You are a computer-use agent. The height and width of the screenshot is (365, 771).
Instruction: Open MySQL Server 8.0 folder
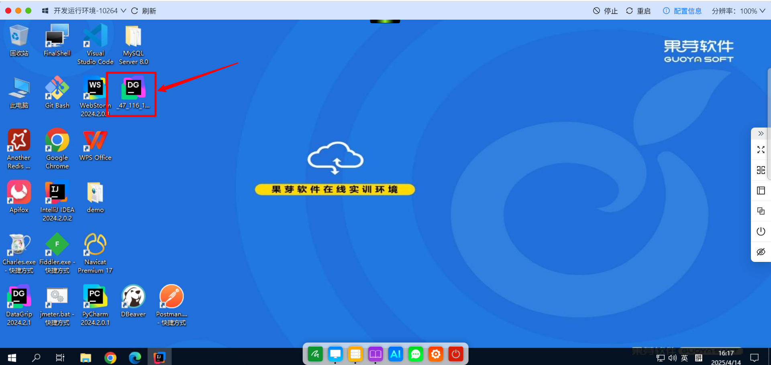point(133,44)
